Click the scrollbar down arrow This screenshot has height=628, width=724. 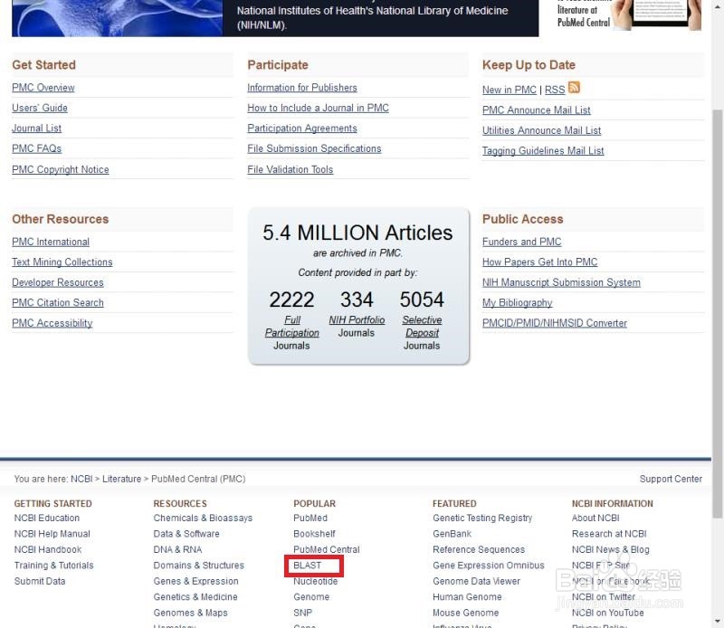tap(718, 621)
